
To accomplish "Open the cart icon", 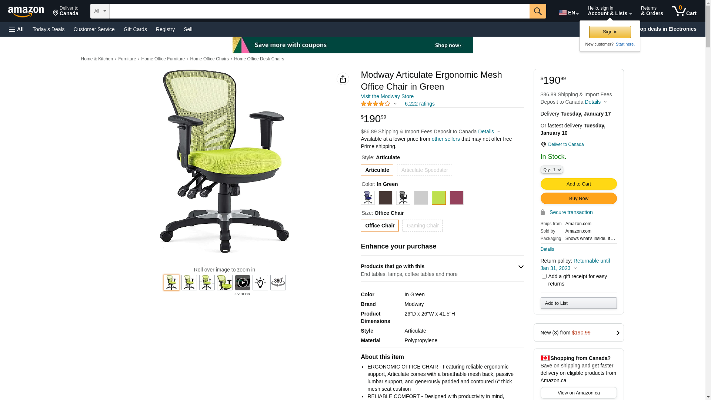I will [684, 11].
